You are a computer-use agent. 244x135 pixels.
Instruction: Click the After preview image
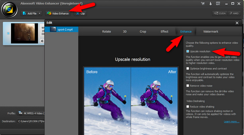154,101
